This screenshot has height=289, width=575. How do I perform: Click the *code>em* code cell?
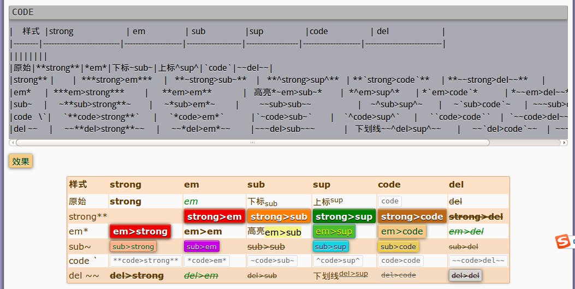coord(207,261)
